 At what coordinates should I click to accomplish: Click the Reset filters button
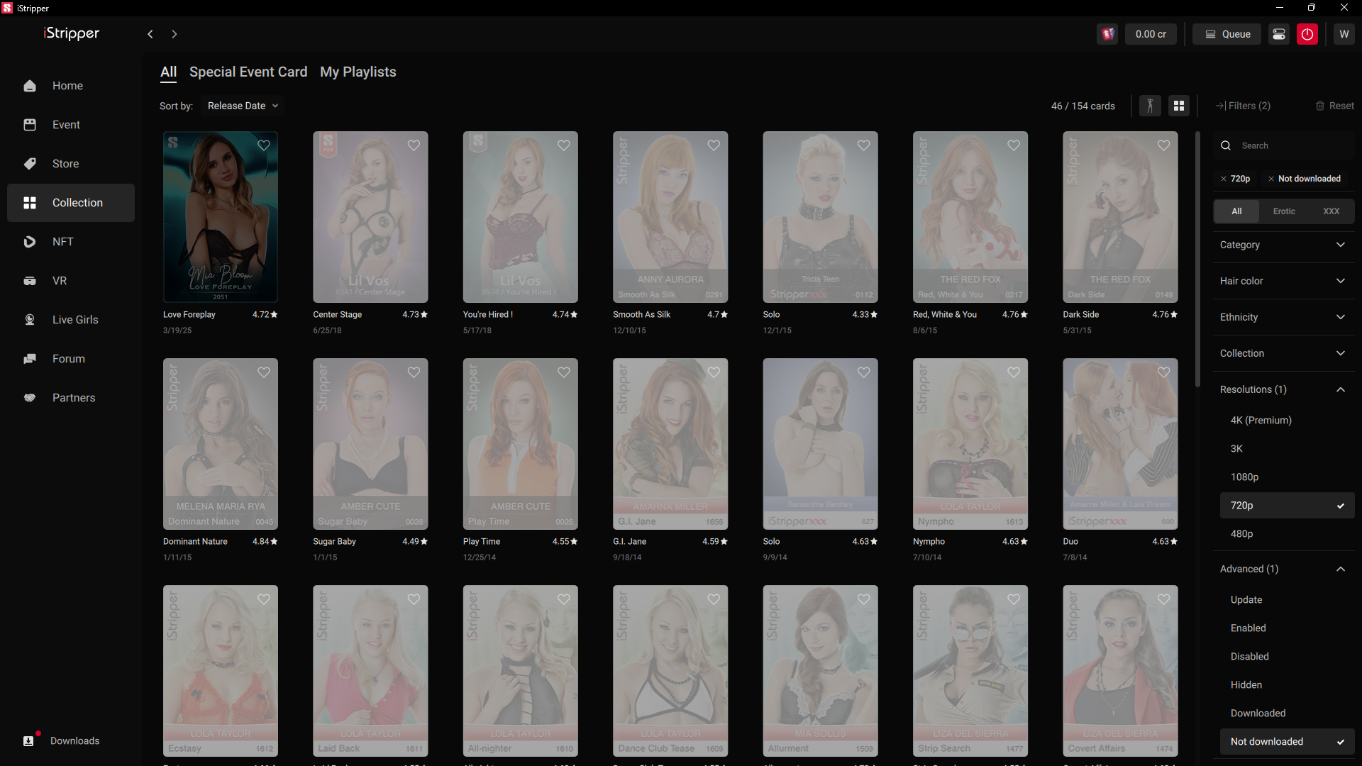[1334, 106]
